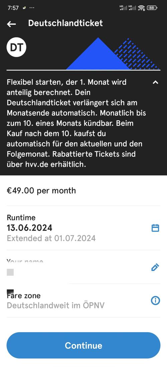
Task: Open the Wi-Fi status icon
Action: pyautogui.click(x=141, y=8)
